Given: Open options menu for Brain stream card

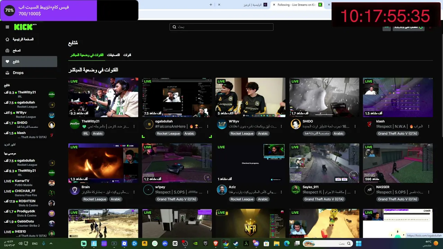Looking at the screenshot, I should pyautogui.click(x=134, y=192).
